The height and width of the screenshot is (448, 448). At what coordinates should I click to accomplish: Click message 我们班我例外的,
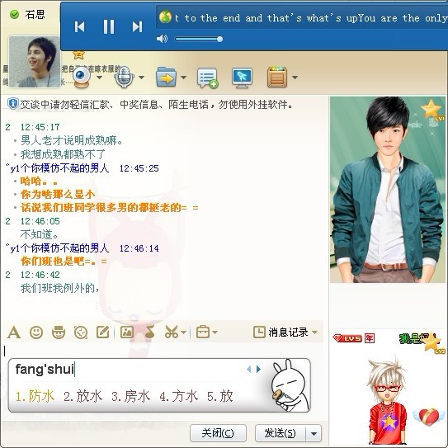point(60,288)
